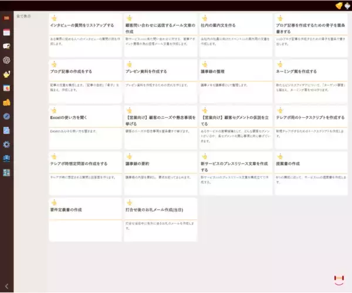Open the chat with picture sidebar icon
This screenshot has width=352, height=293.
point(6,46)
